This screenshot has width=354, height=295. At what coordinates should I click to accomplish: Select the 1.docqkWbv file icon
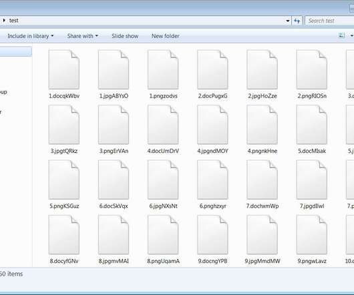[x=64, y=69]
